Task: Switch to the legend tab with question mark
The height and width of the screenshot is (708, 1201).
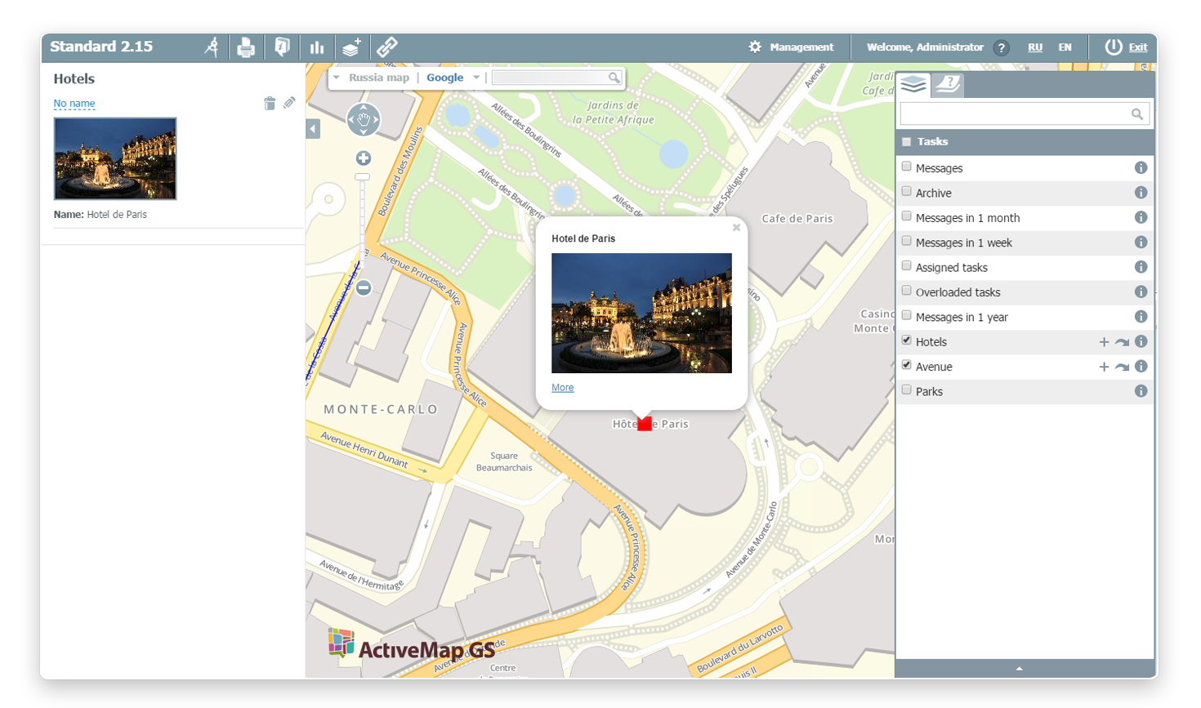Action: coord(948,84)
